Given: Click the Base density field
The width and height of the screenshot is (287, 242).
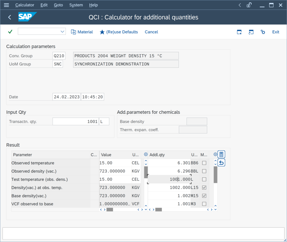Looking at the screenshot, I should (197, 122).
